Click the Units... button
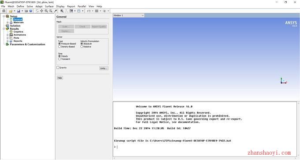This screenshot has height=160, width=300. click(104, 68)
